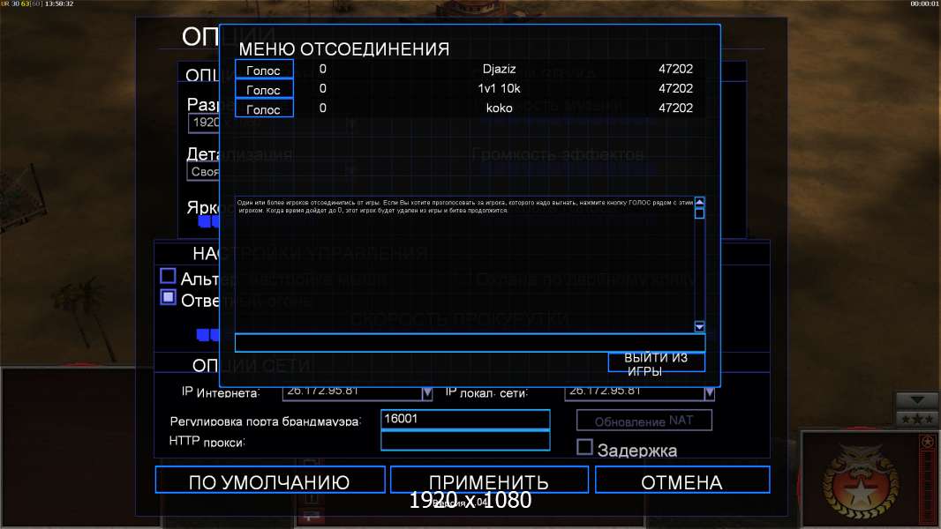Vote to kick player Djaziz

[x=264, y=70]
